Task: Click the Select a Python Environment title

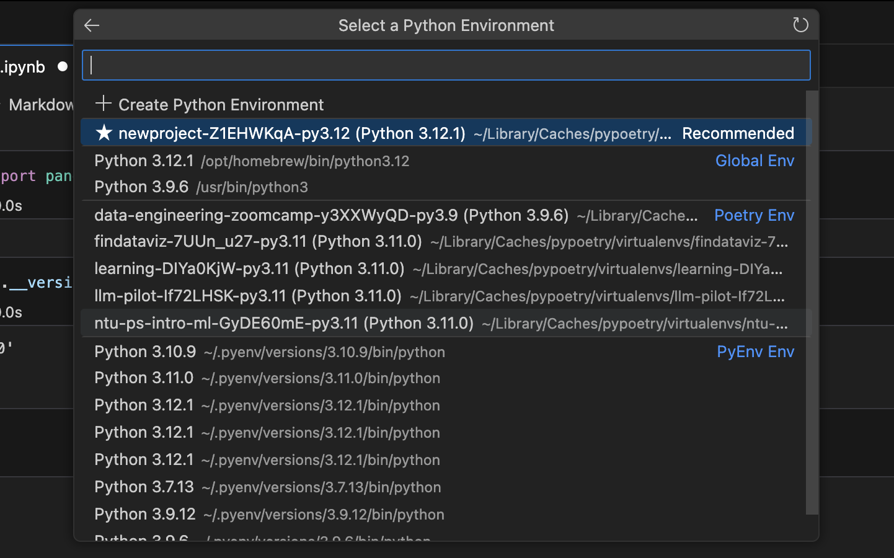Action: [x=446, y=25]
